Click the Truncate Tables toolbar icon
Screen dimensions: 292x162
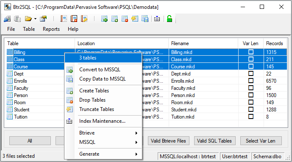point(135,19)
